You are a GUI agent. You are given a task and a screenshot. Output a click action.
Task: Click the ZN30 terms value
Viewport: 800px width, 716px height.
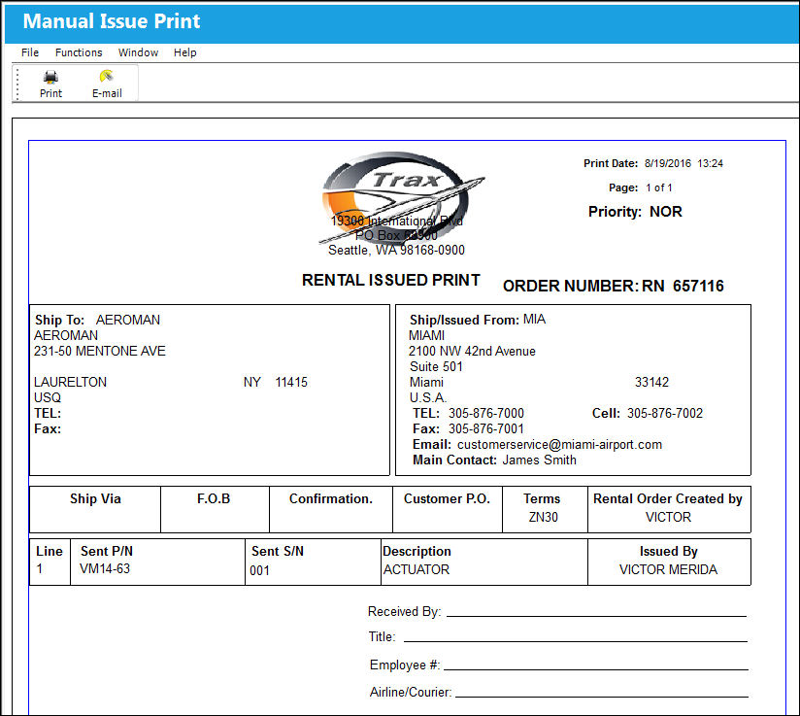click(x=543, y=518)
